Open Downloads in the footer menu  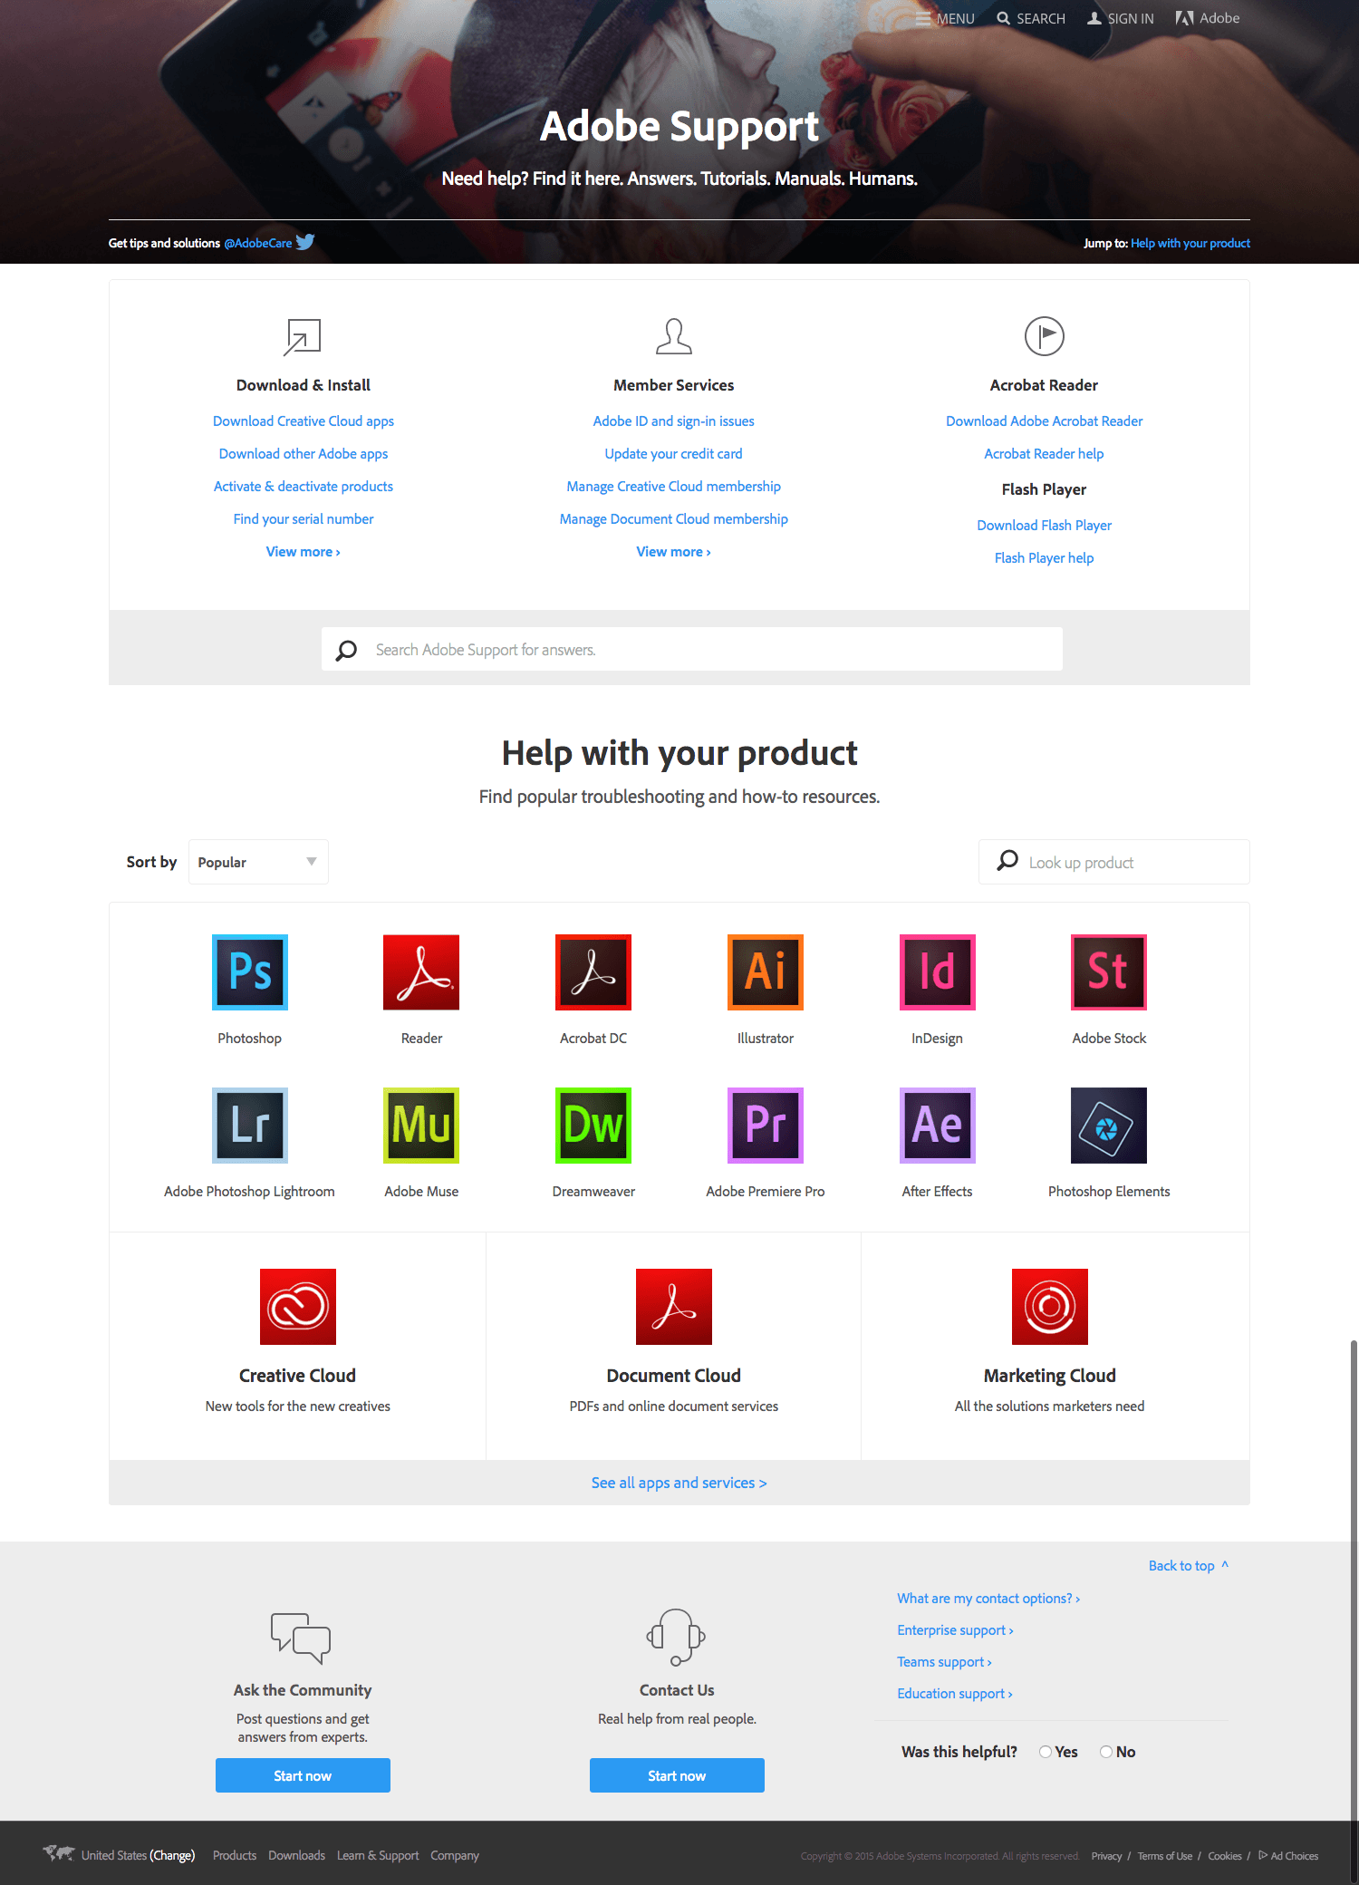point(296,1855)
